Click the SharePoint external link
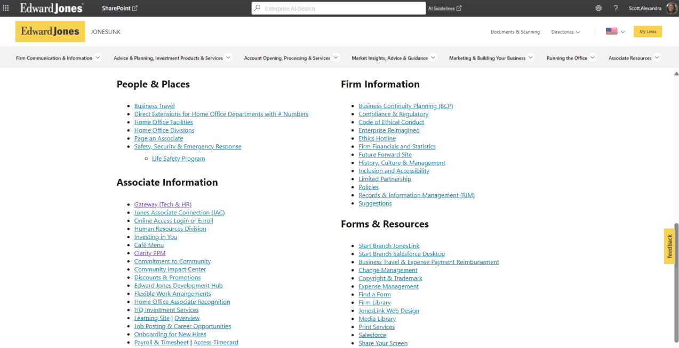Screen dimensions: 679x348 pyautogui.click(x=119, y=8)
